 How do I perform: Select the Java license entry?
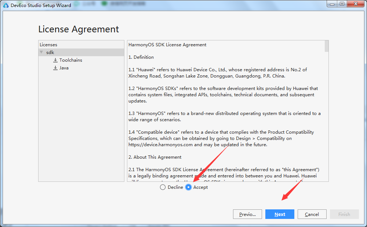click(x=64, y=68)
